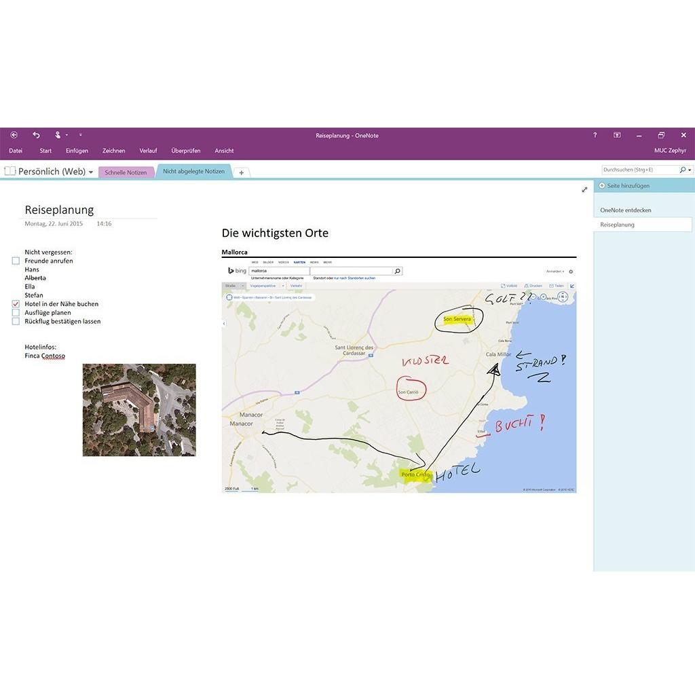
Task: Add a new section with plus tab
Action: point(242,172)
